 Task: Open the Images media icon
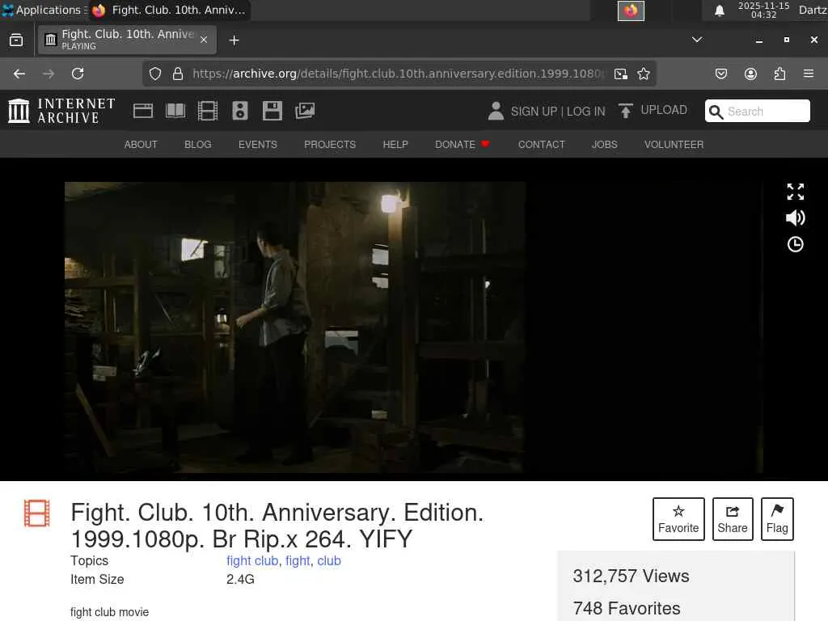[x=305, y=111]
